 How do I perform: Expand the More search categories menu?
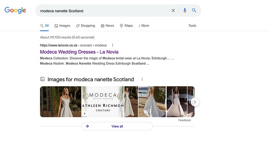(x=144, y=26)
